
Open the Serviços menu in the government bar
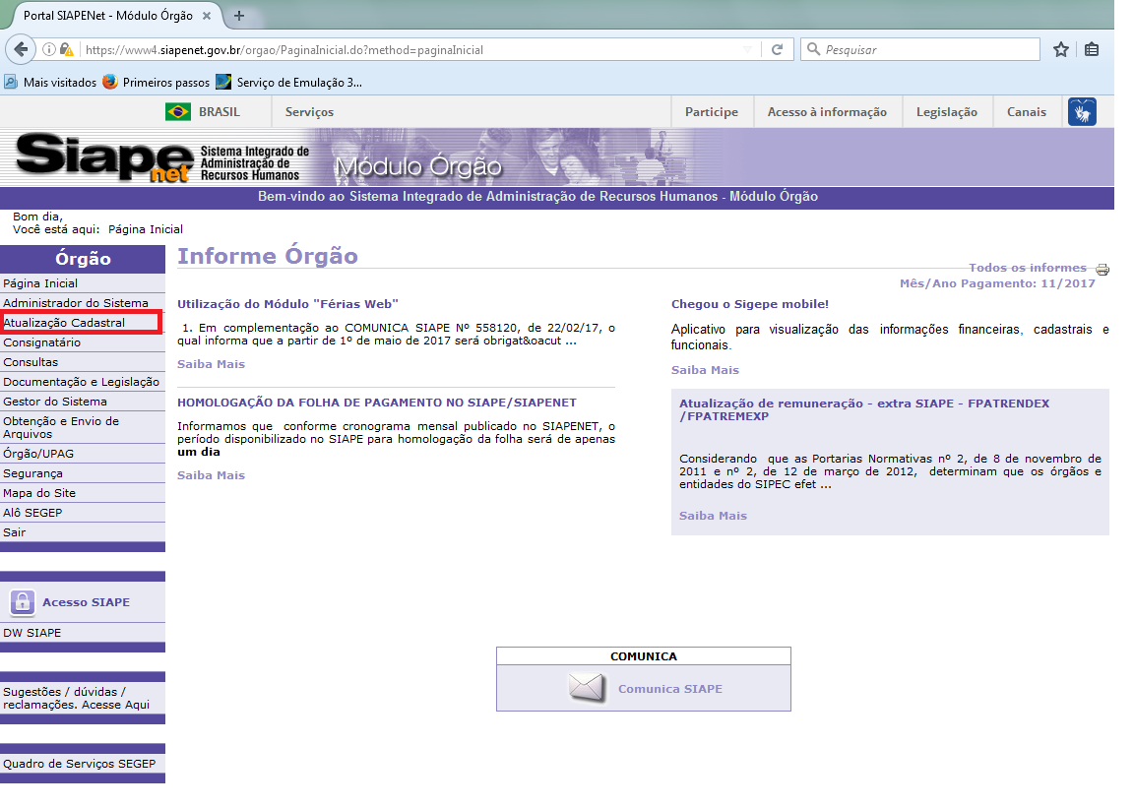(309, 112)
